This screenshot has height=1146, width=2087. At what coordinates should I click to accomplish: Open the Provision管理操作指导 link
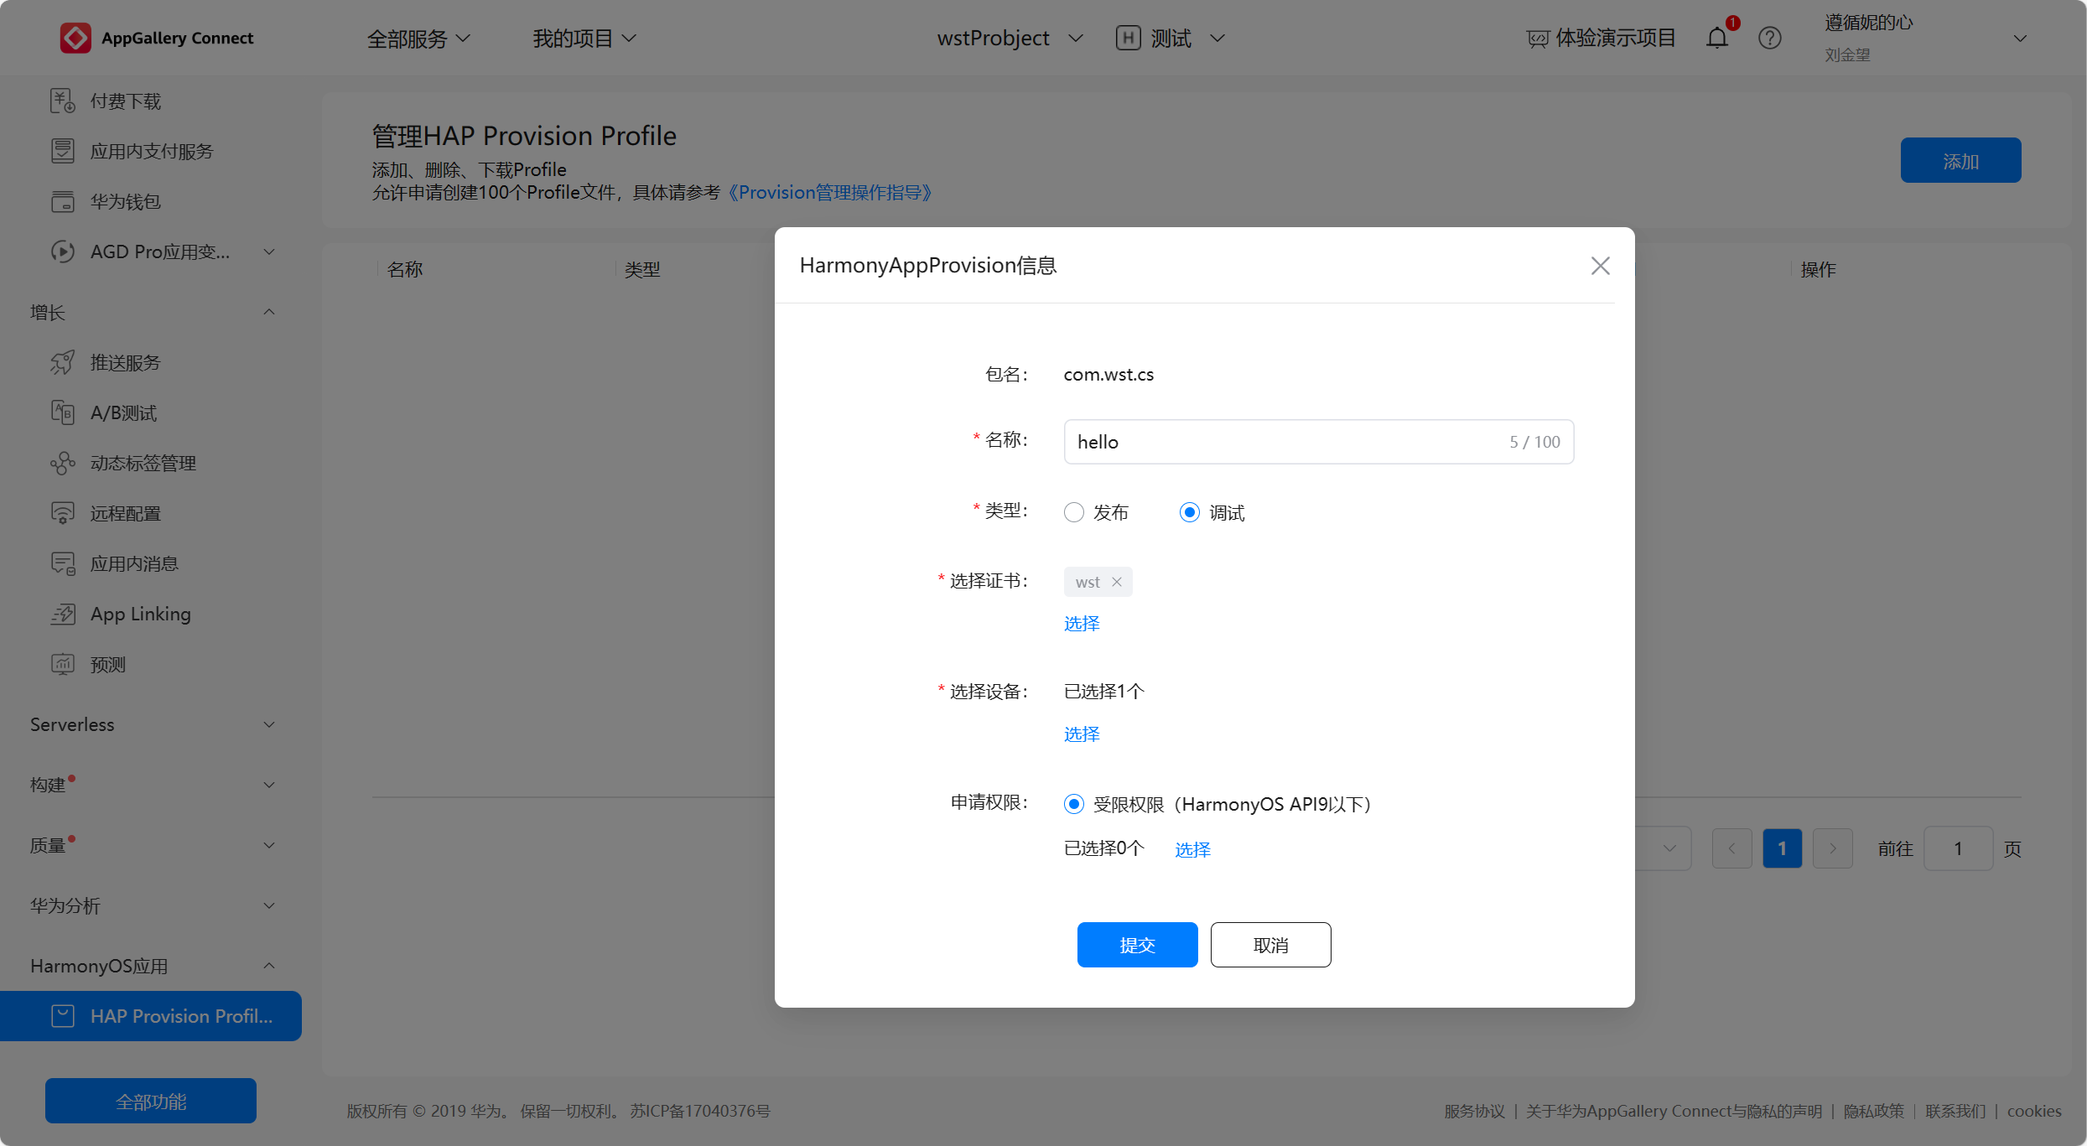(830, 192)
